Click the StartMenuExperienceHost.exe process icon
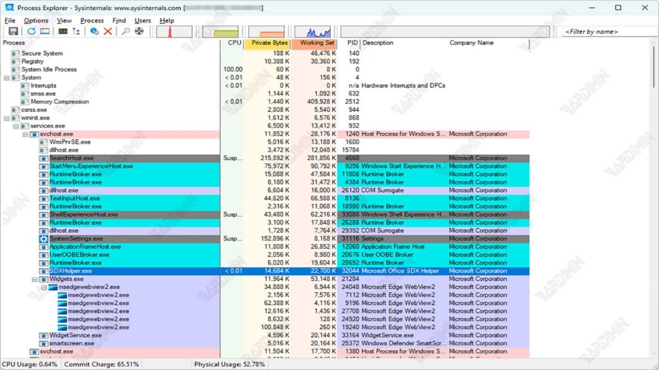 point(44,166)
